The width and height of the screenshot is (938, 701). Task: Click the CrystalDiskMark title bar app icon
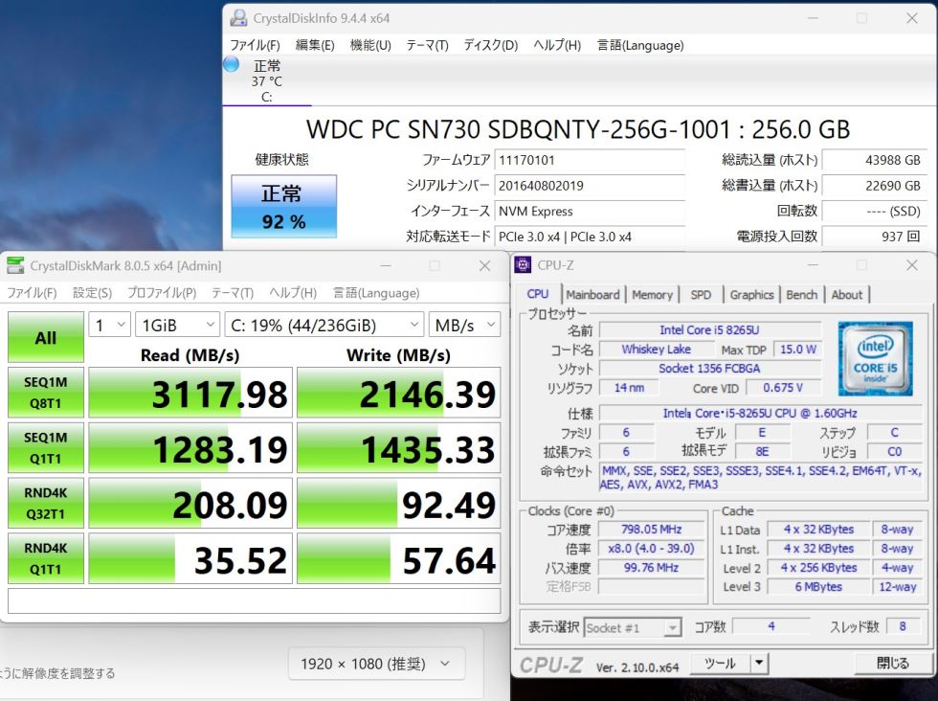[15, 265]
